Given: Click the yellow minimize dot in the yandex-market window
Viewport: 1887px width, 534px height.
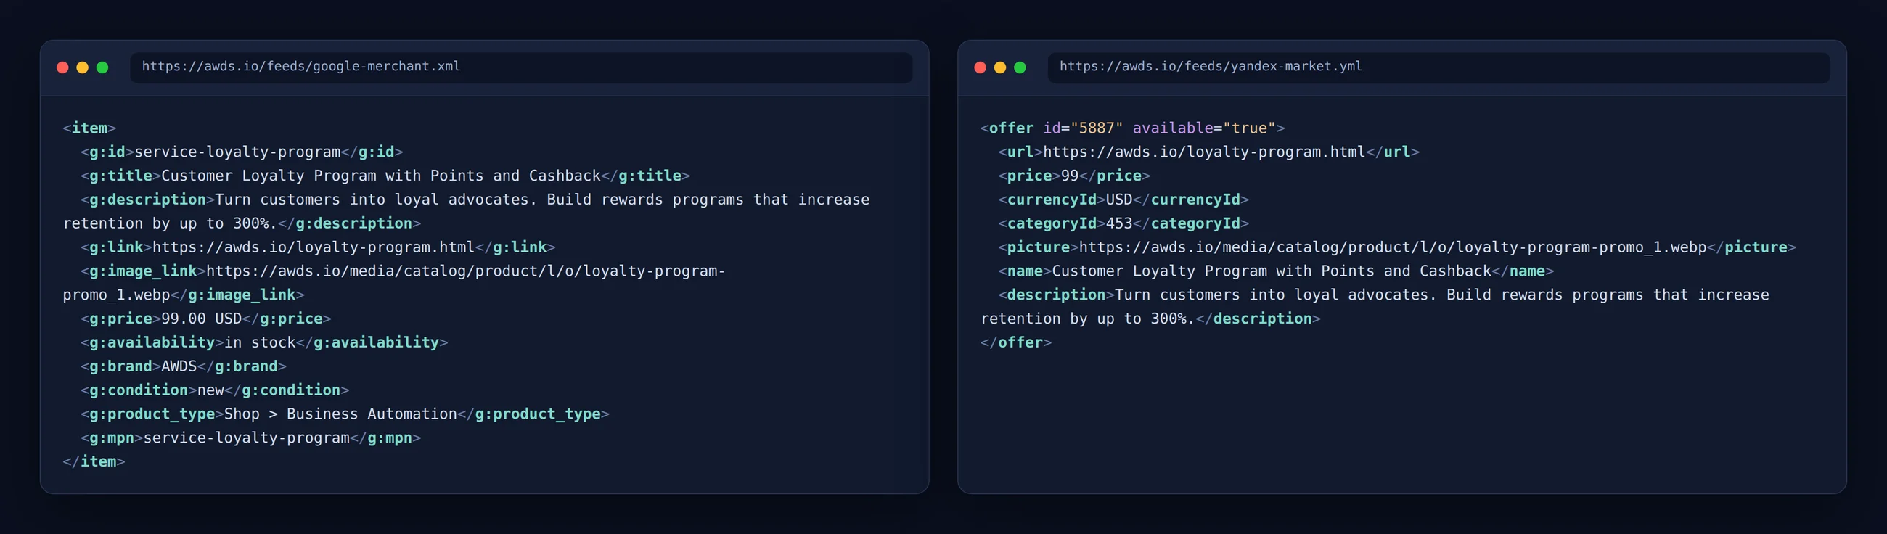Looking at the screenshot, I should [1000, 67].
